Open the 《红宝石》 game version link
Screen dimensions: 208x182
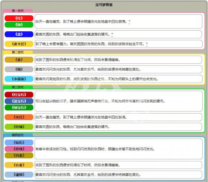[x=19, y=95]
